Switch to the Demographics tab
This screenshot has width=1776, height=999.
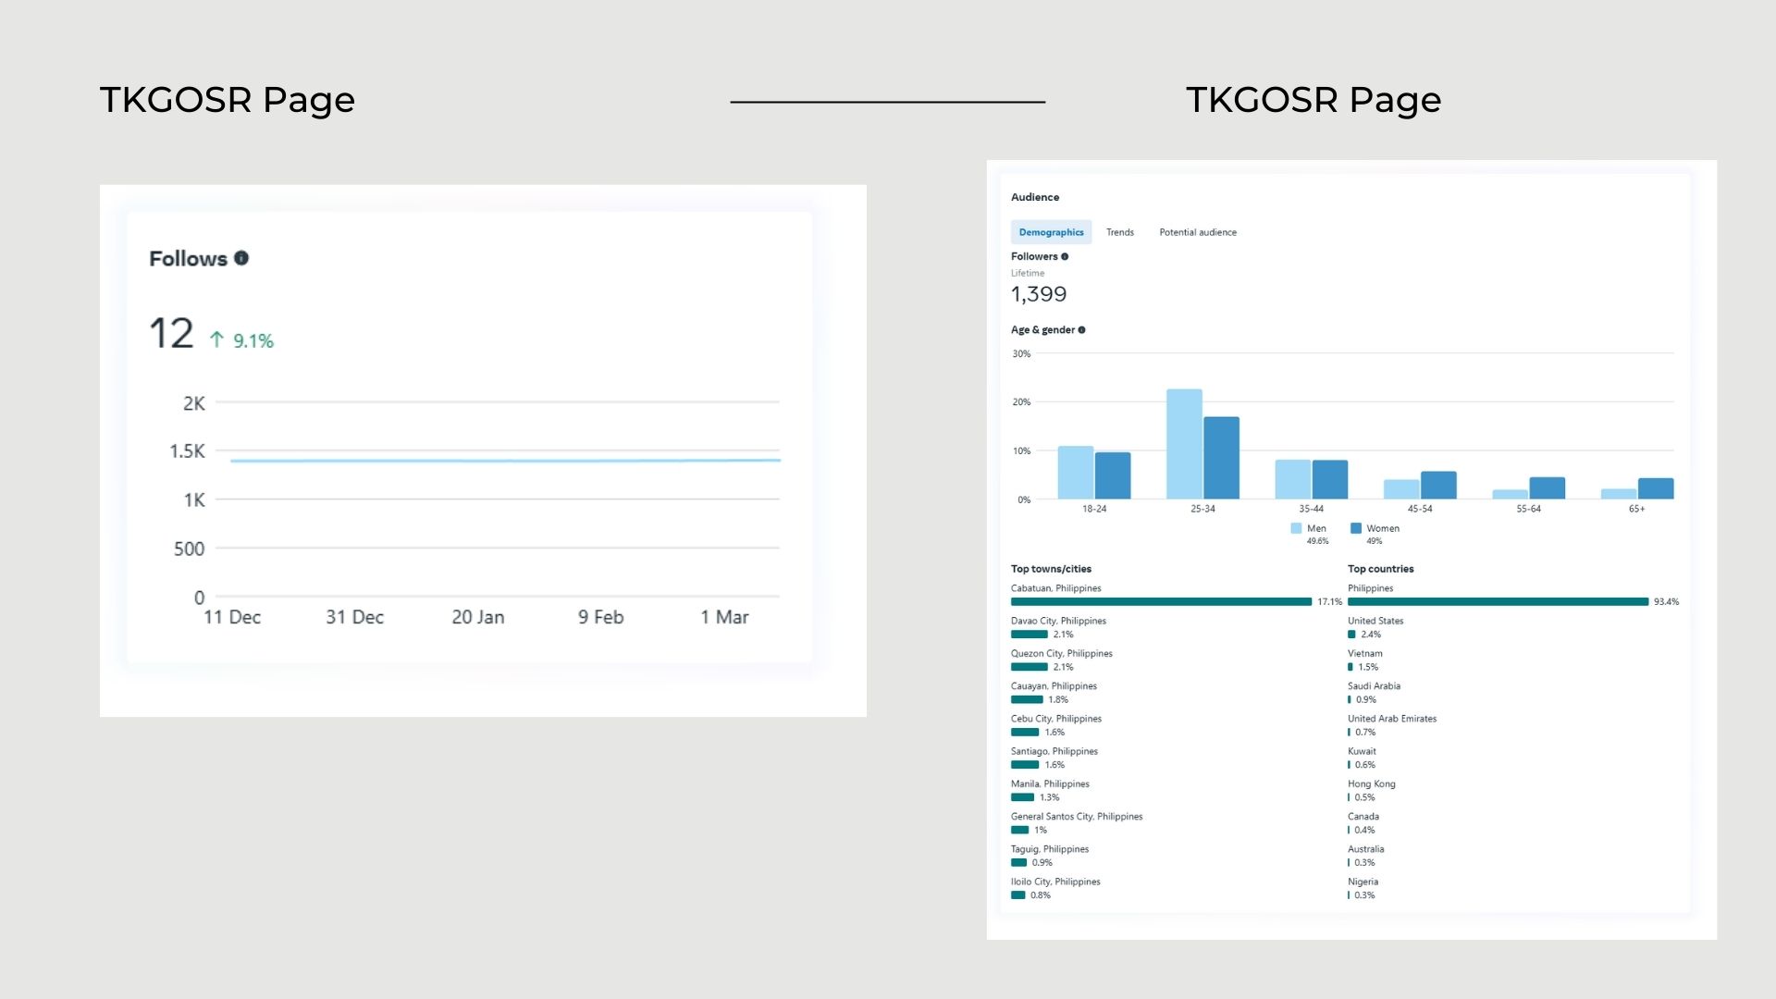point(1051,232)
